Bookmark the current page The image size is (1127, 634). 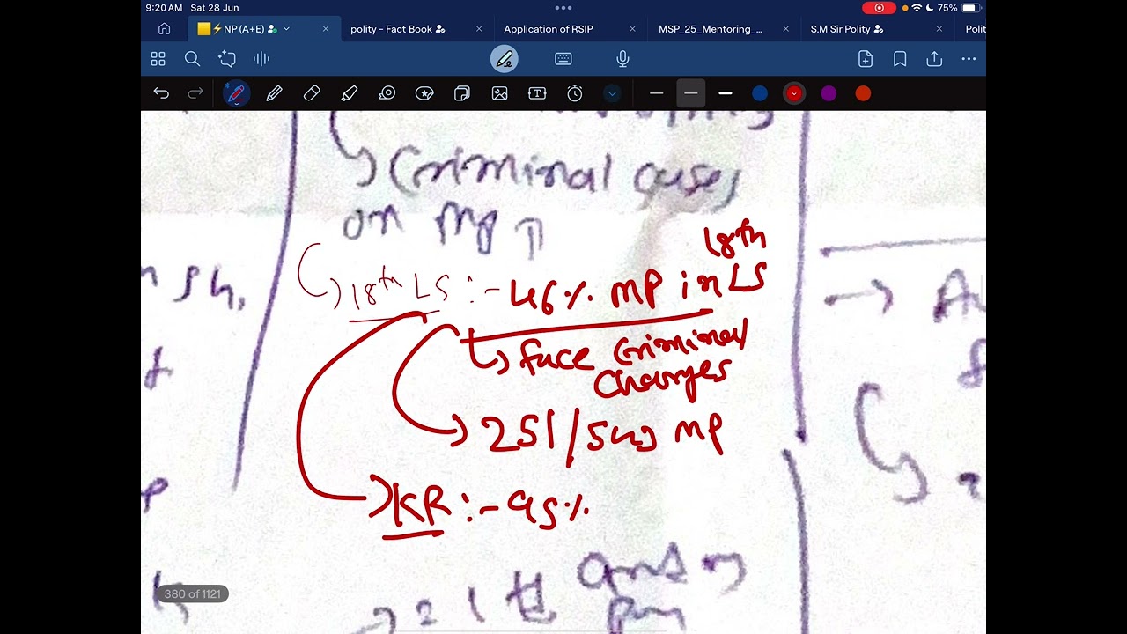900,59
